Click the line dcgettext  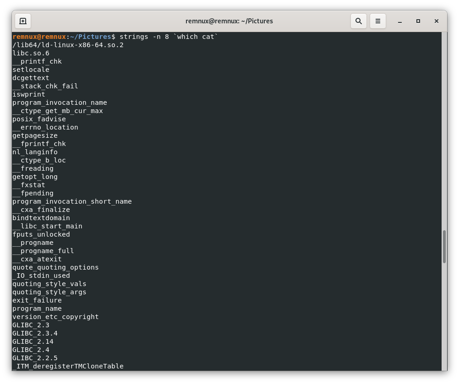31,78
